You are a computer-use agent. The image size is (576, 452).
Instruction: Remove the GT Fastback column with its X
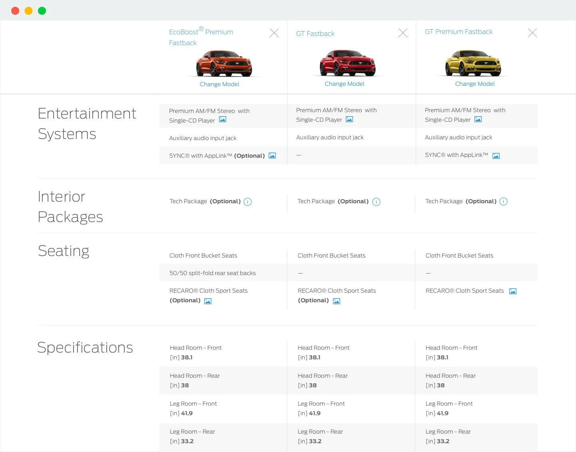click(403, 33)
